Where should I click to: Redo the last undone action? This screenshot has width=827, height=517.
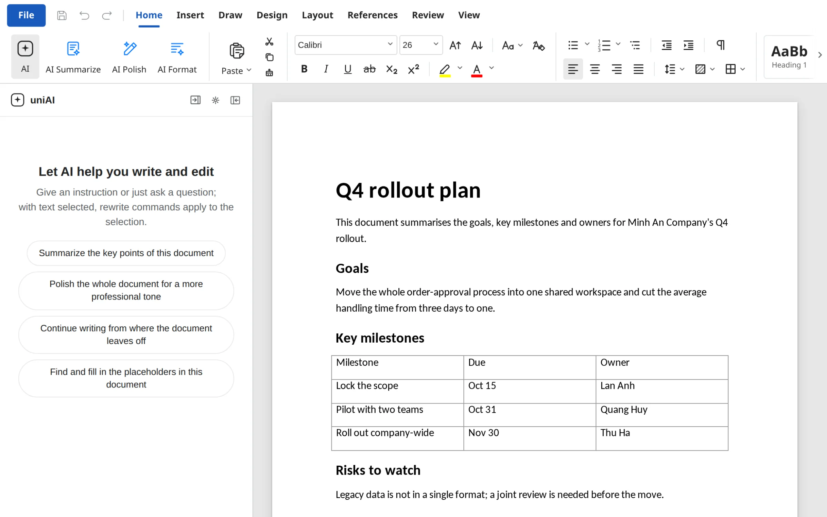[x=107, y=15]
